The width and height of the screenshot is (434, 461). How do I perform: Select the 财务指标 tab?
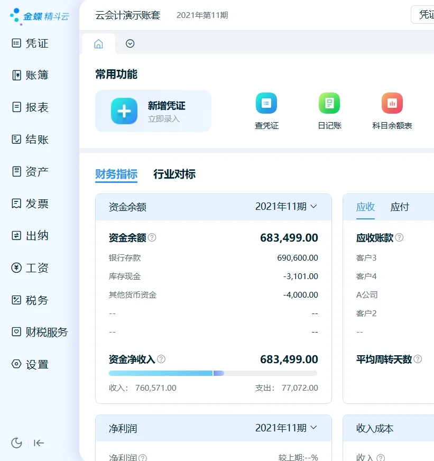pyautogui.click(x=117, y=174)
